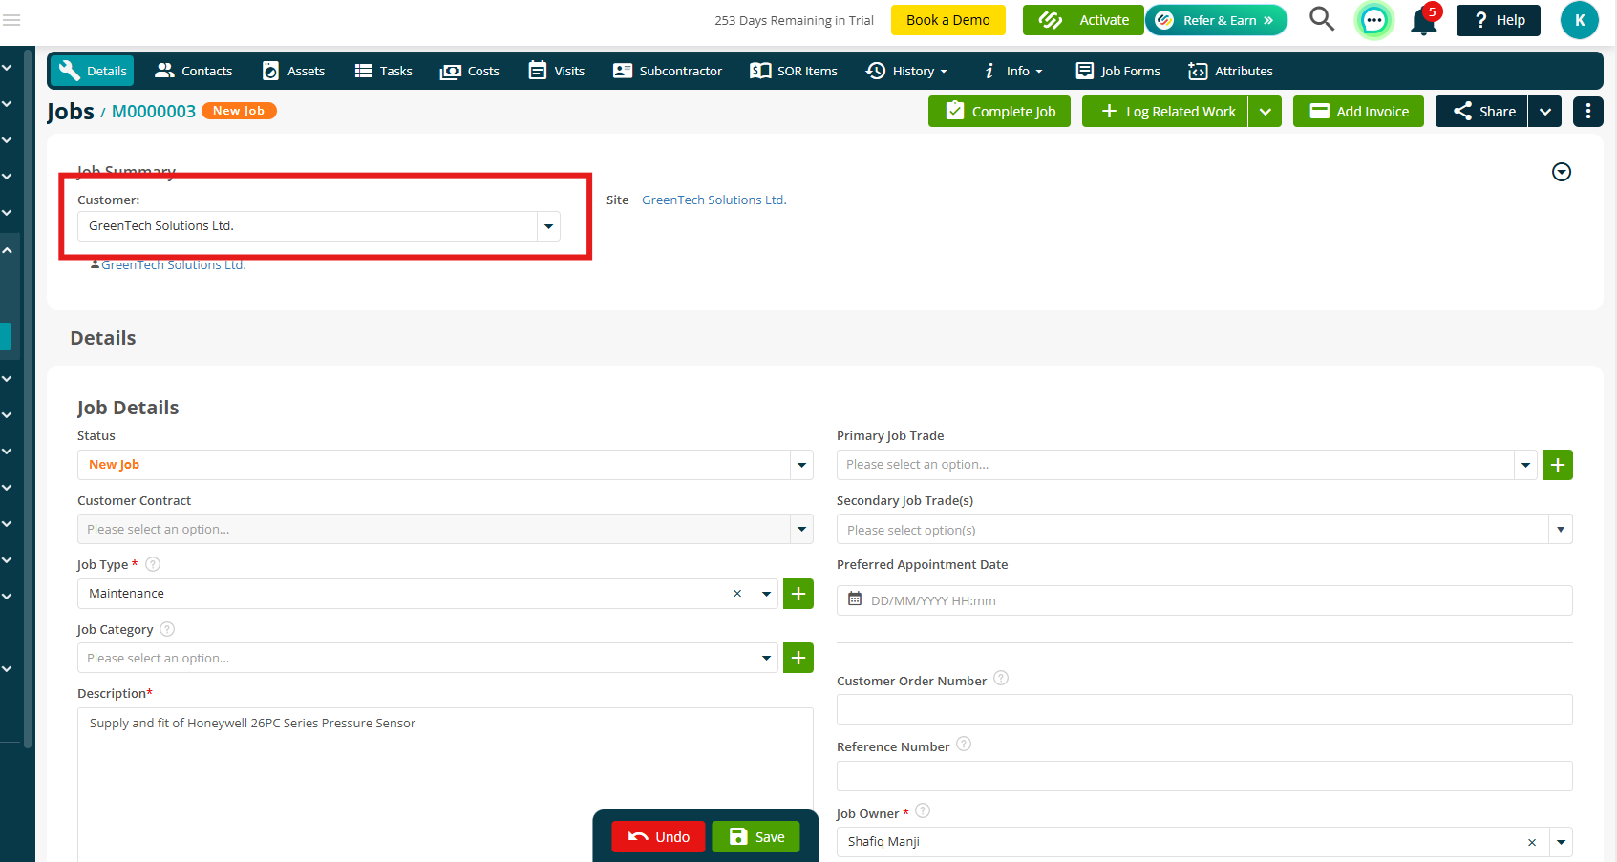Open the Job Forms tab
The image size is (1617, 862).
tap(1118, 71)
